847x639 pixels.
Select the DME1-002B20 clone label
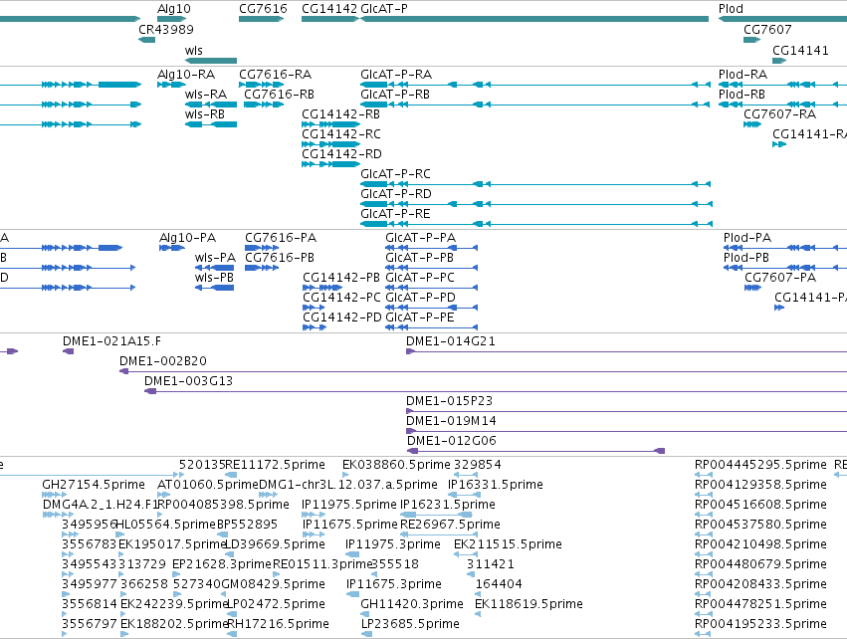(x=163, y=361)
